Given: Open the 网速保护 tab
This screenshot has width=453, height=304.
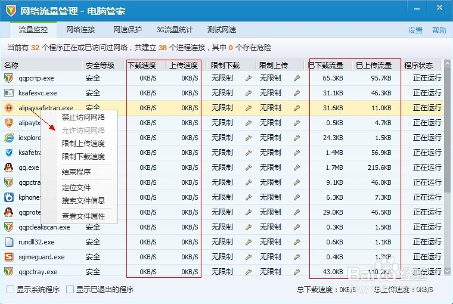Looking at the screenshot, I should 128,29.
